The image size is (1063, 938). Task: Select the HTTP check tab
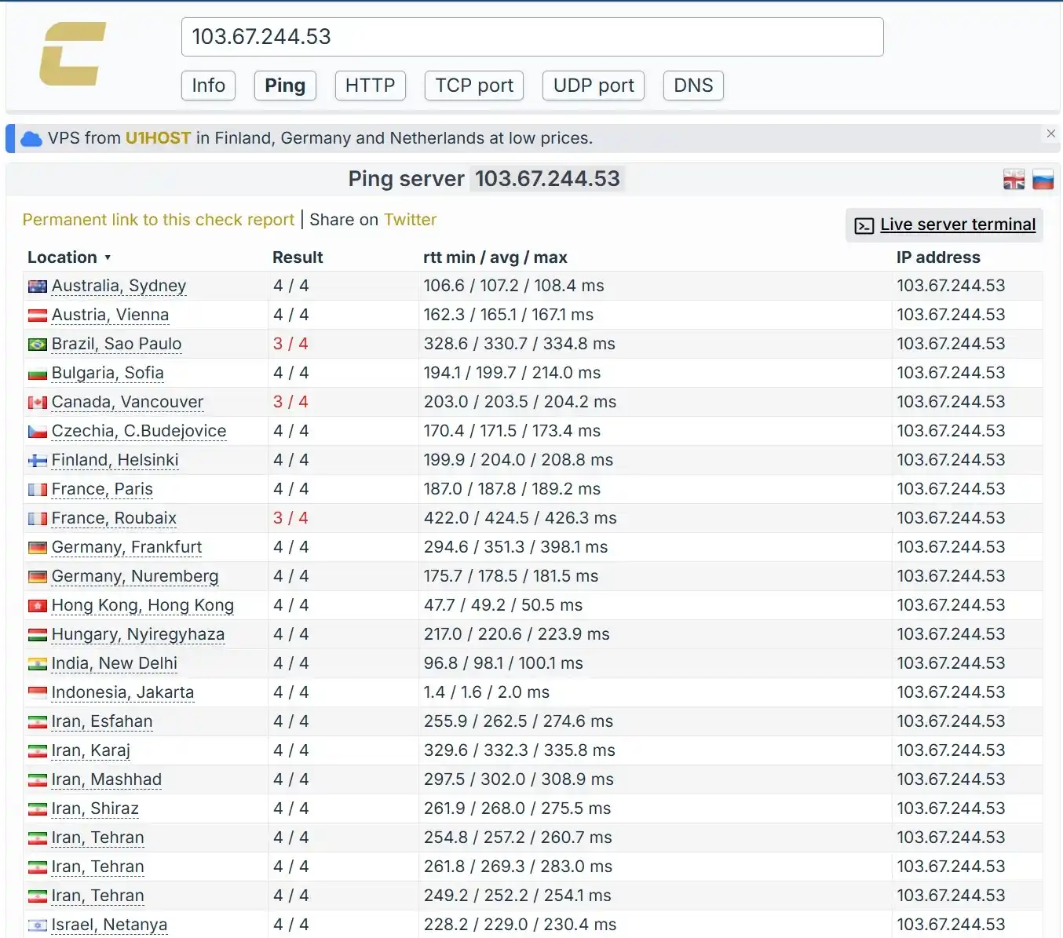[x=371, y=86]
